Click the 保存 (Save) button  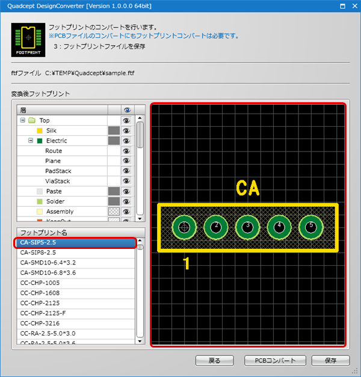[330, 361]
